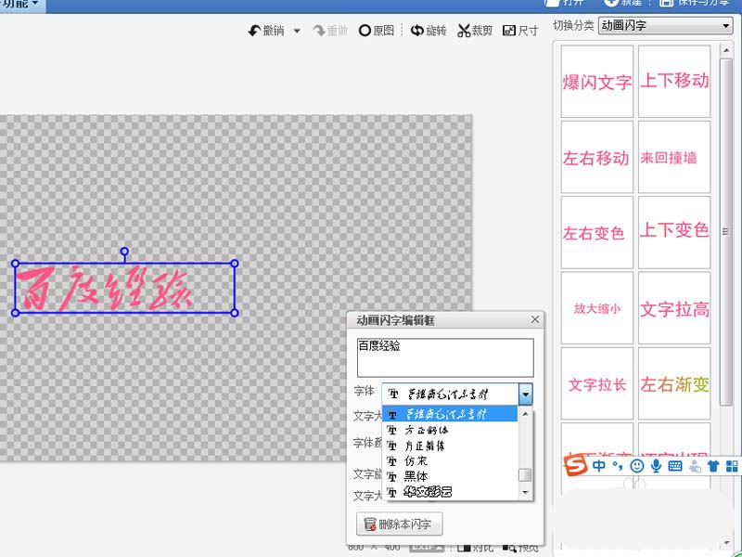The height and width of the screenshot is (557, 742).
Task: Choose the 上下变色 animation style
Action: 674,233
